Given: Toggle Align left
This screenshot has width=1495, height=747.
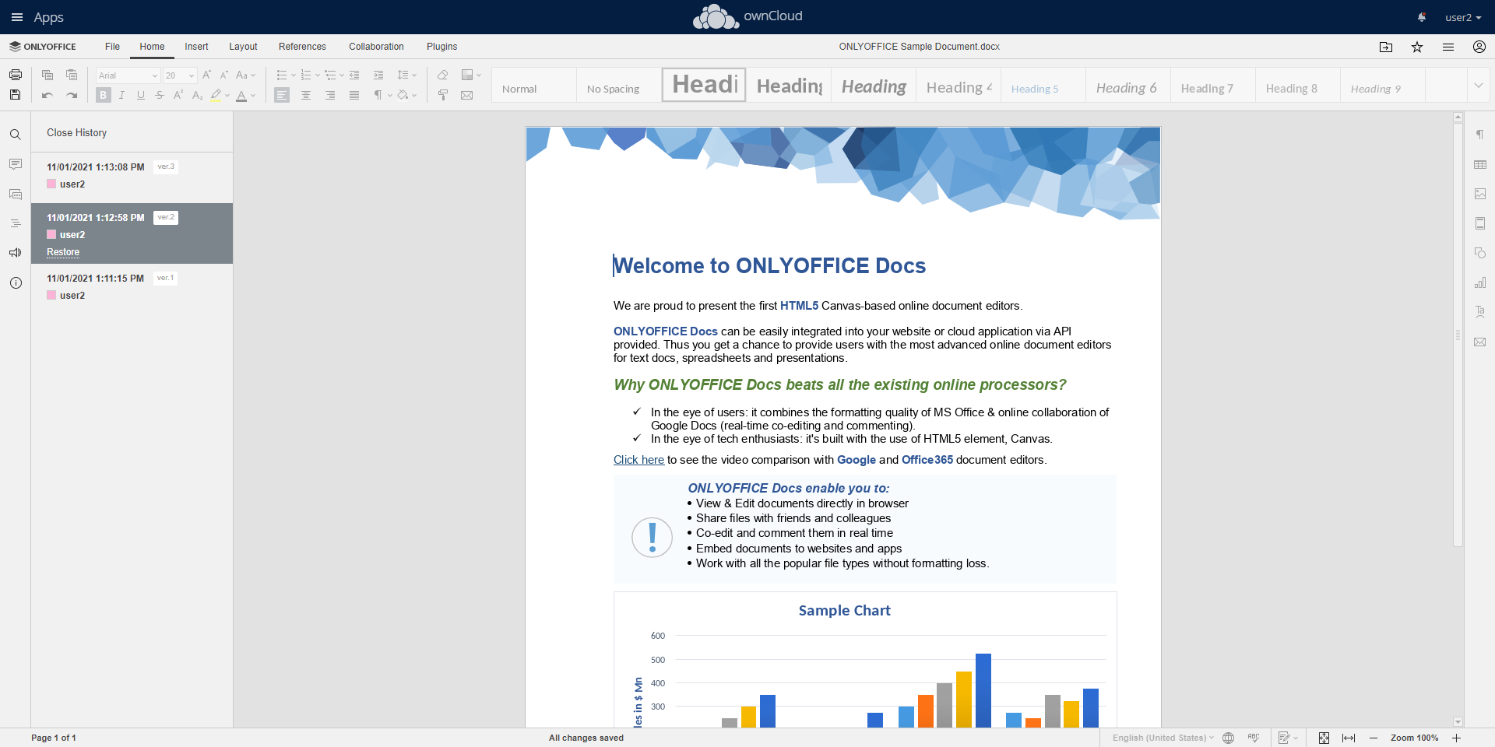Looking at the screenshot, I should pyautogui.click(x=282, y=95).
